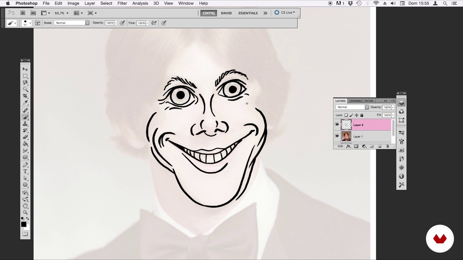Select the Magic Wand tool
Viewport: 463px width, 260px height.
click(25, 89)
